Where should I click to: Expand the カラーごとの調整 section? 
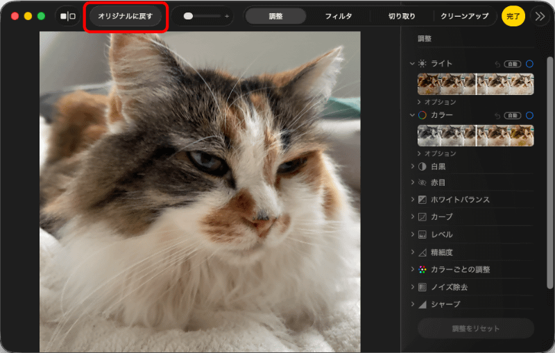point(412,269)
